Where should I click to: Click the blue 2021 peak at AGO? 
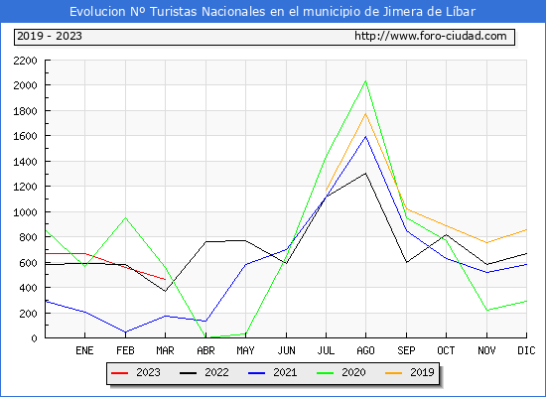365,137
